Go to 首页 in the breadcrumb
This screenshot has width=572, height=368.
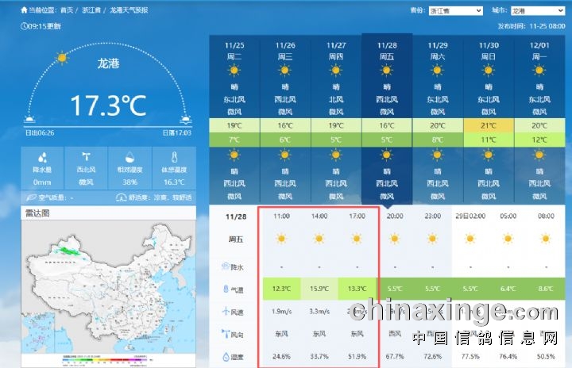pos(66,10)
